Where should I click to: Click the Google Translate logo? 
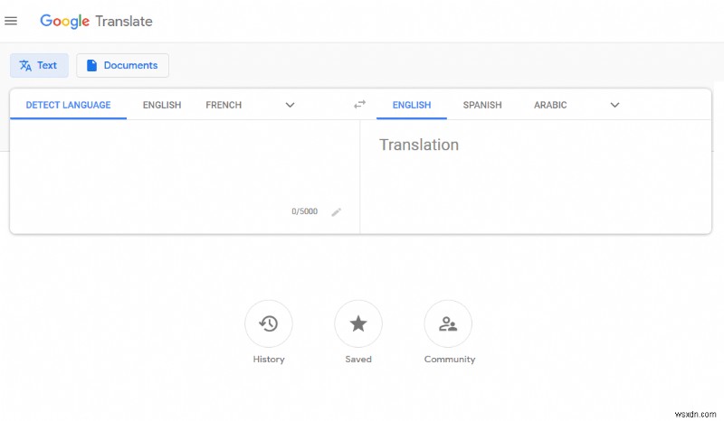tap(96, 21)
